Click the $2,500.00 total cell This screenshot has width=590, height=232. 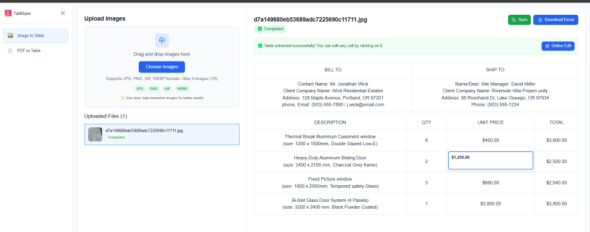click(557, 161)
